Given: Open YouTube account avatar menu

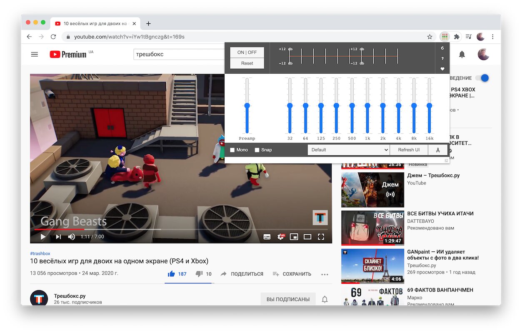Looking at the screenshot, I should [x=483, y=54].
